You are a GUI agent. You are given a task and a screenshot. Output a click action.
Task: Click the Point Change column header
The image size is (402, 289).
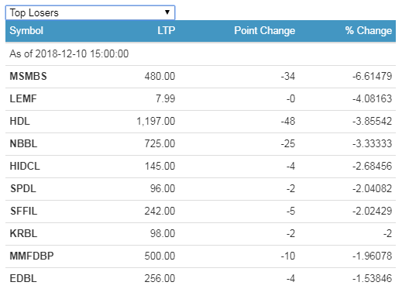[265, 30]
